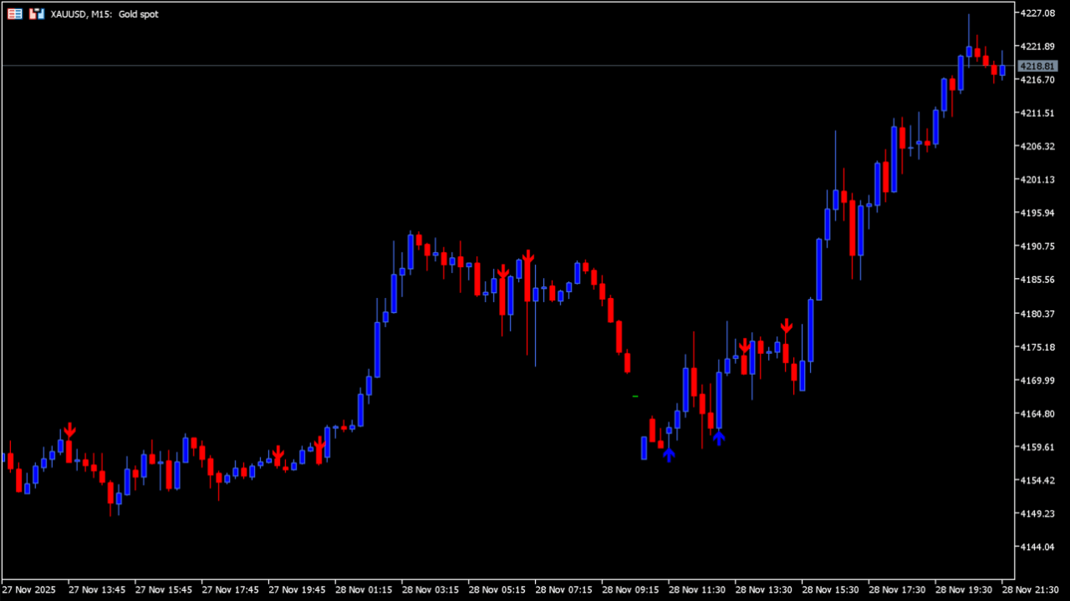Click the one-click trading panel icon
This screenshot has height=601, width=1070.
click(x=13, y=13)
